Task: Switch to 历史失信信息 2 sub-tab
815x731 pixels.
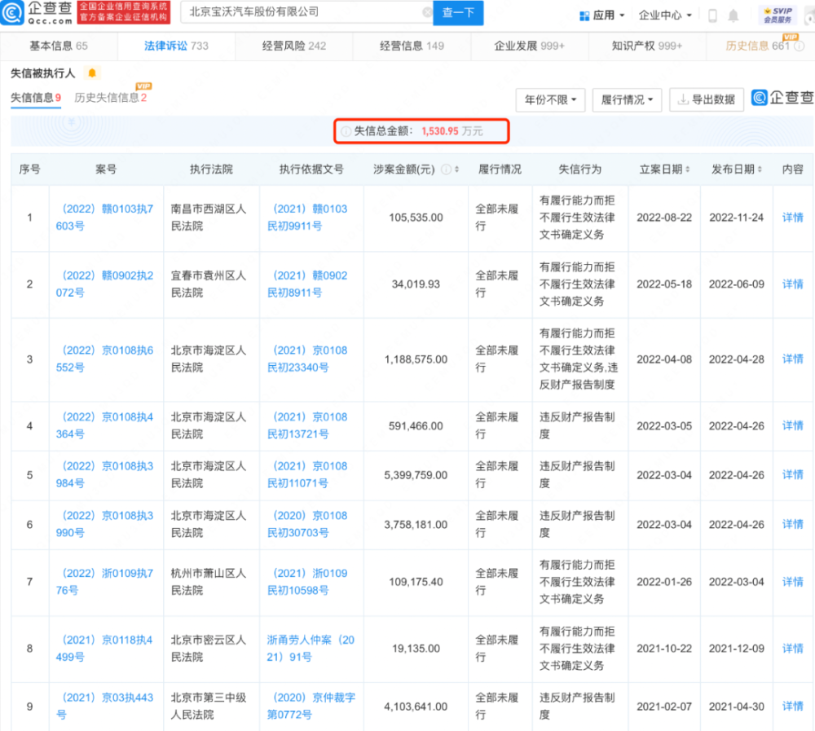Action: click(110, 98)
